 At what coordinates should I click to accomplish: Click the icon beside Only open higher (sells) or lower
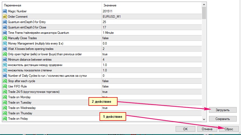point(5,54)
